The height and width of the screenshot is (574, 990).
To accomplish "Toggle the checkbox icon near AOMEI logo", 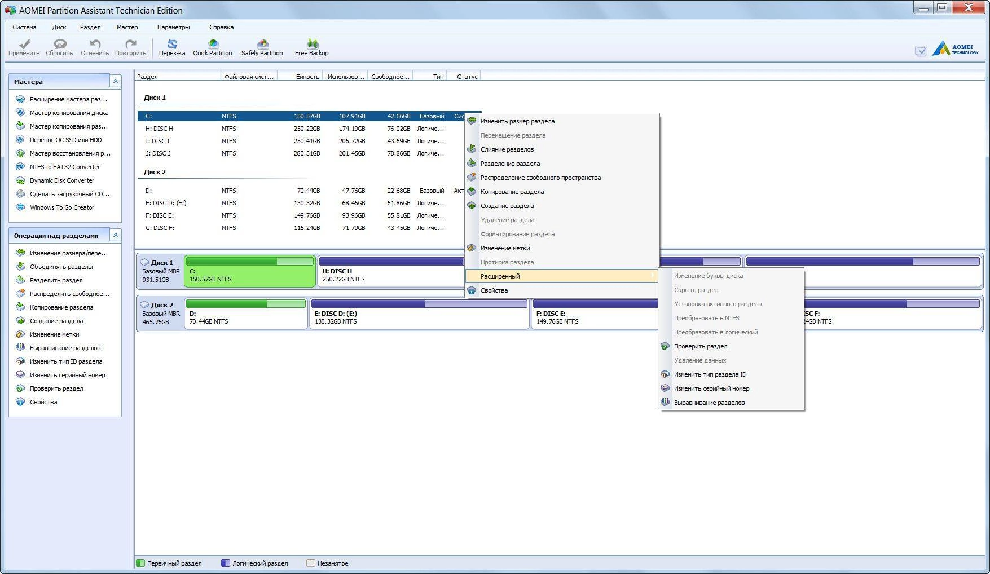I will click(921, 51).
